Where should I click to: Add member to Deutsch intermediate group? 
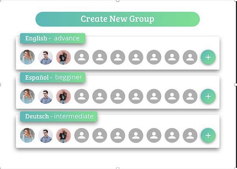tap(208, 135)
